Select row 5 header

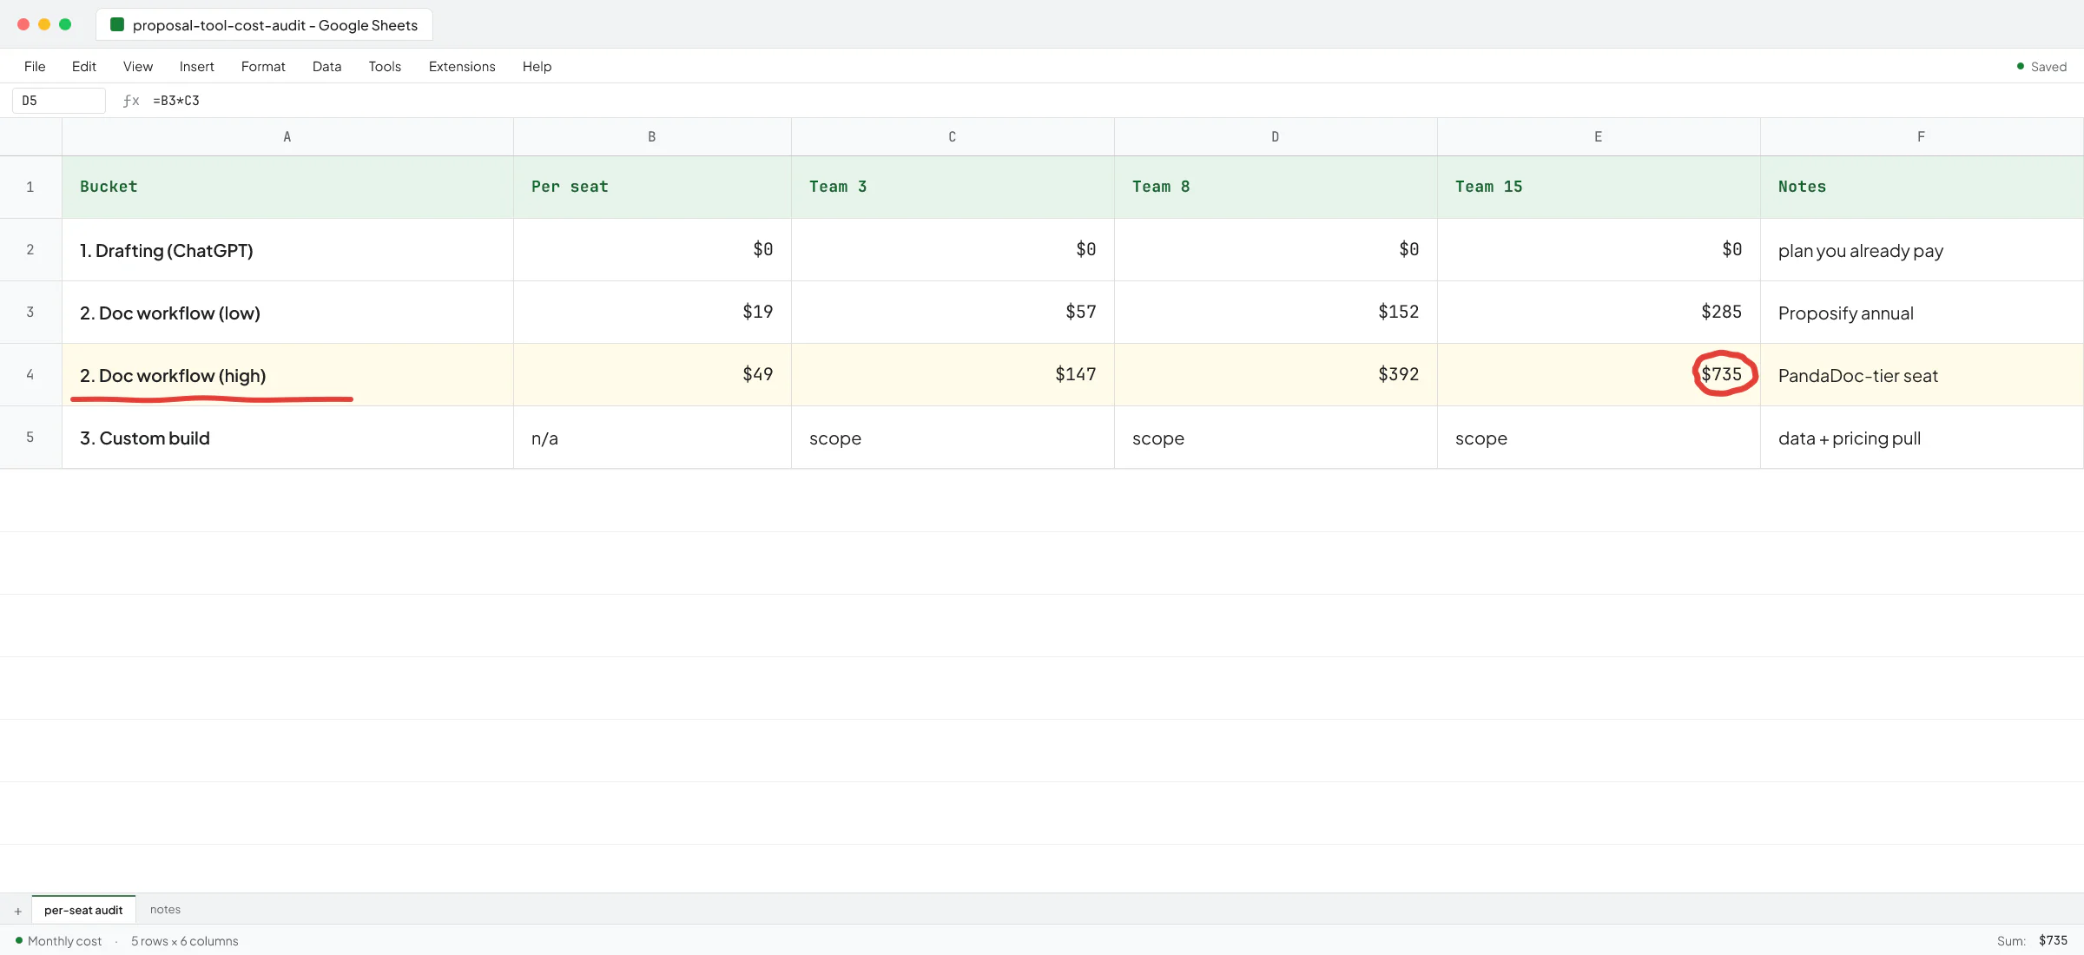(x=30, y=437)
